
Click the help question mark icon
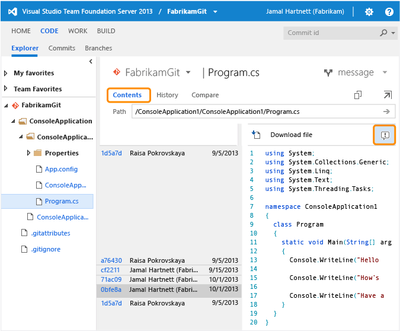coord(389,12)
